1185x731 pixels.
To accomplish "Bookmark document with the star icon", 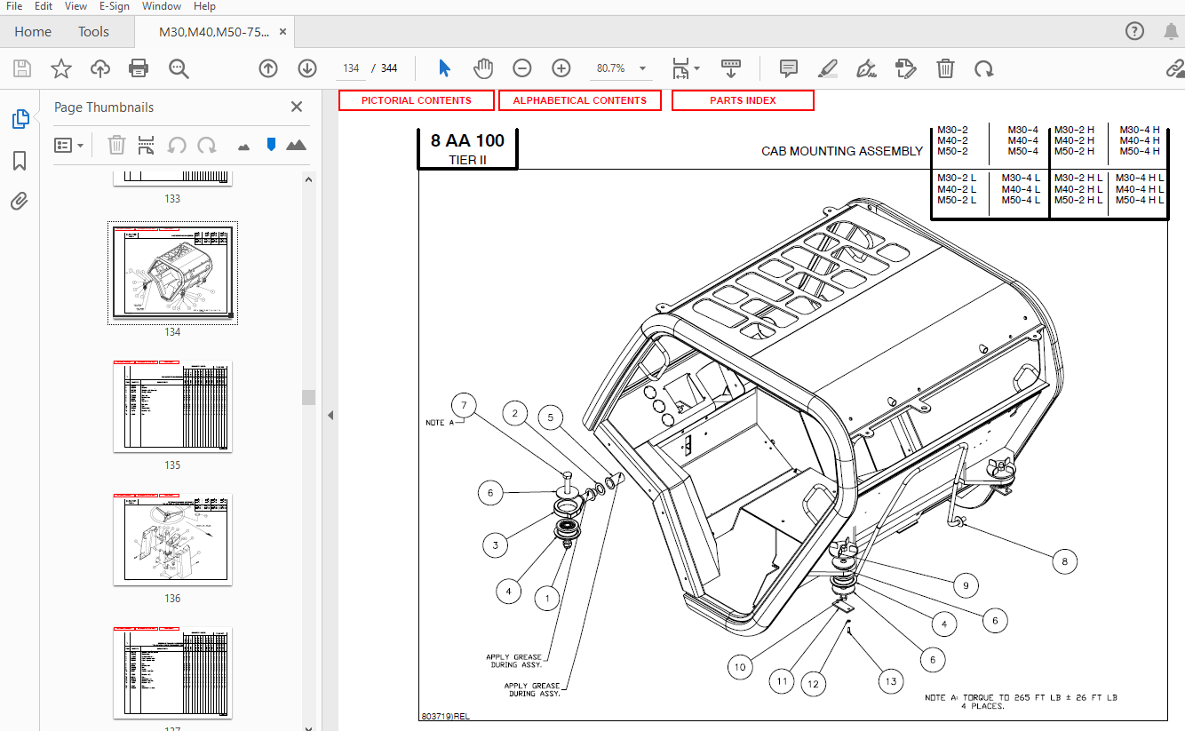I will pos(61,68).
